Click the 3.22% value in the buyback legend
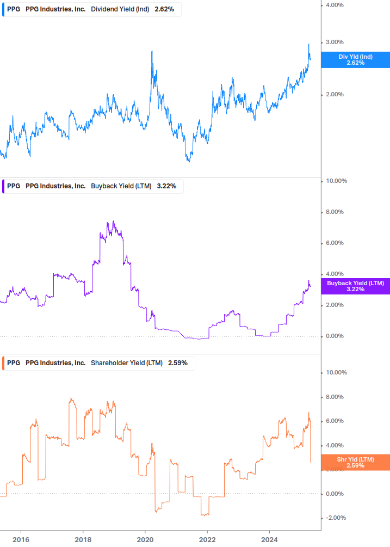This screenshot has width=390, height=547. [166, 186]
